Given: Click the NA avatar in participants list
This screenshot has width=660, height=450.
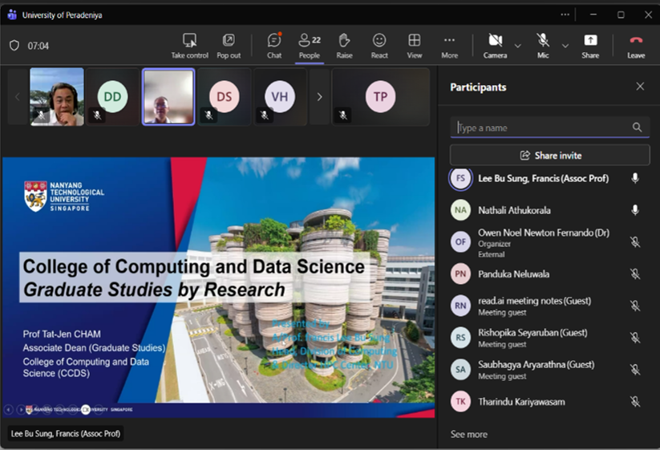Looking at the screenshot, I should 460,210.
